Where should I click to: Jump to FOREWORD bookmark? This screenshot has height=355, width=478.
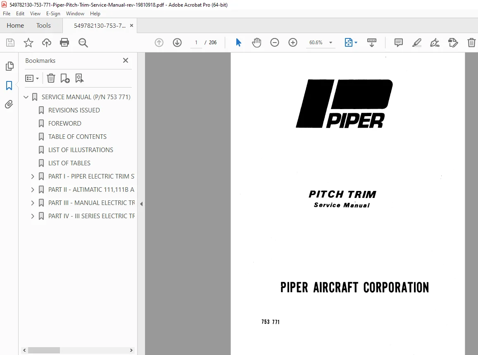pos(64,124)
